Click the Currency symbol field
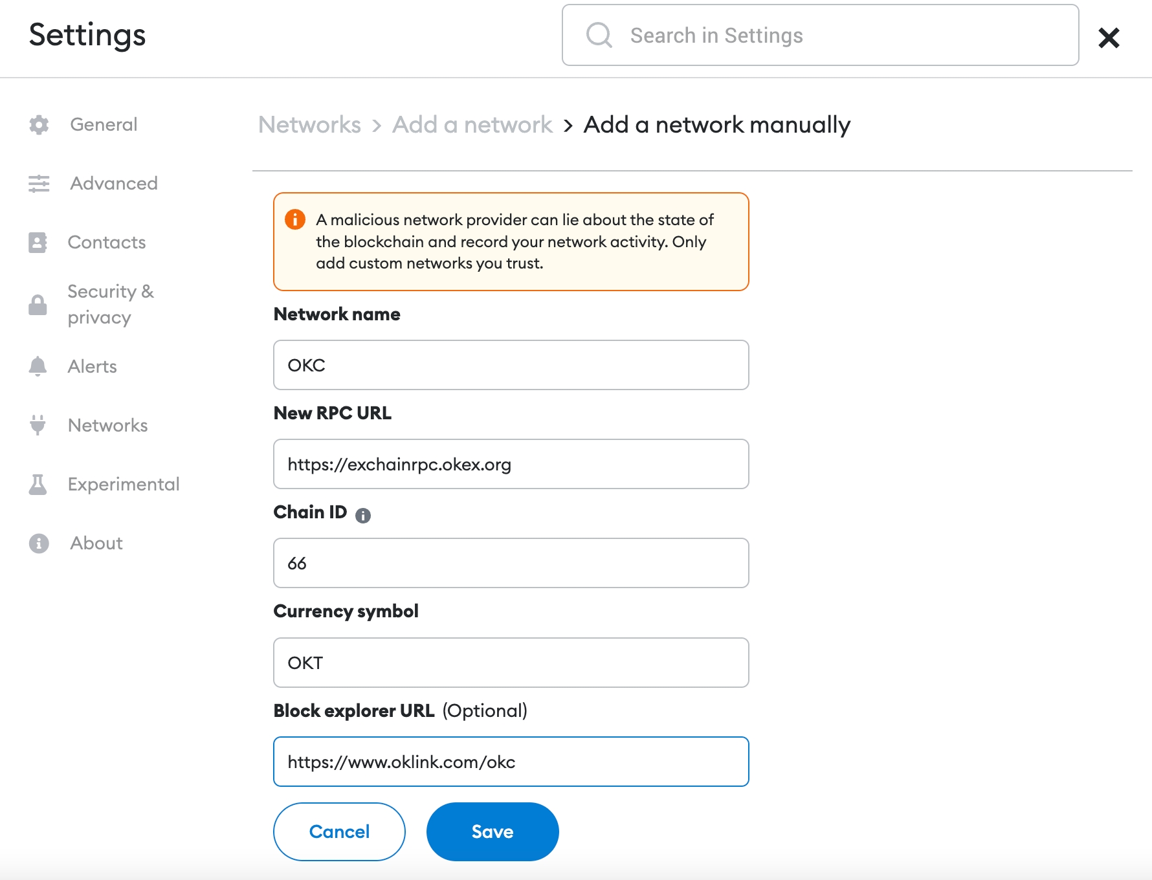 coord(511,663)
